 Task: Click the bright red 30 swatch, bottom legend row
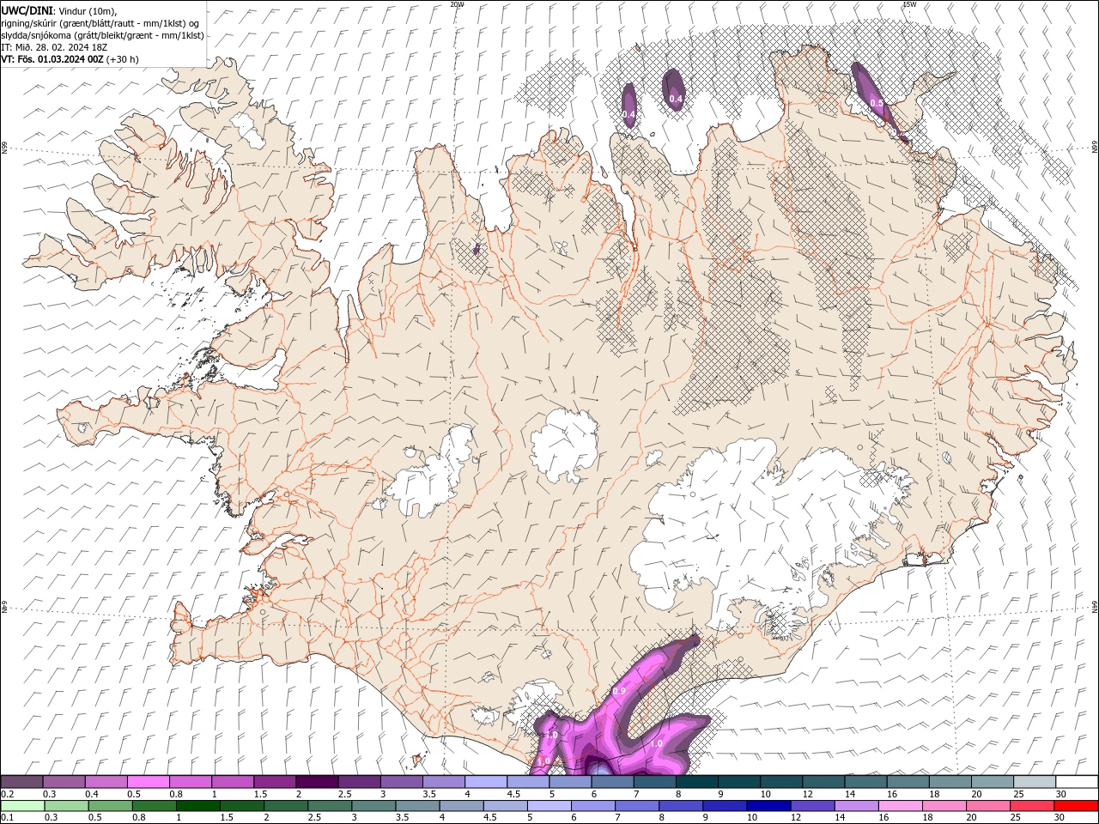(1077, 806)
